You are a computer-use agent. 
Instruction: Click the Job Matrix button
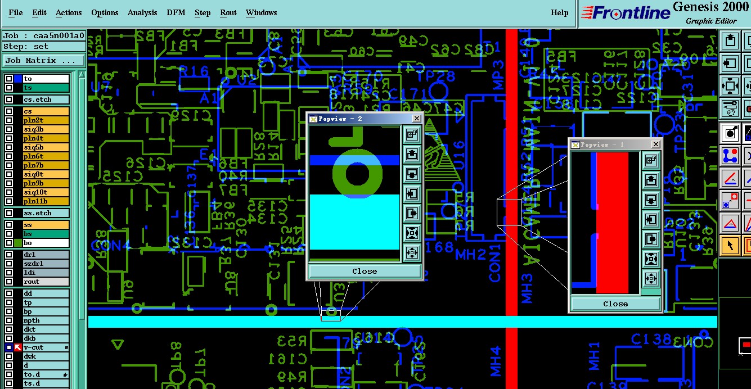(44, 61)
